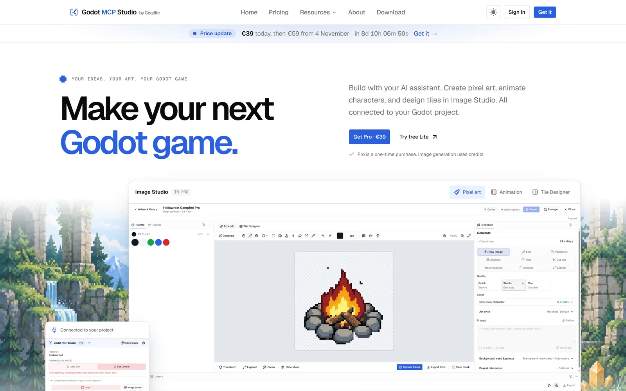Select the eraser tool
This screenshot has height=391, width=626.
pos(300,236)
